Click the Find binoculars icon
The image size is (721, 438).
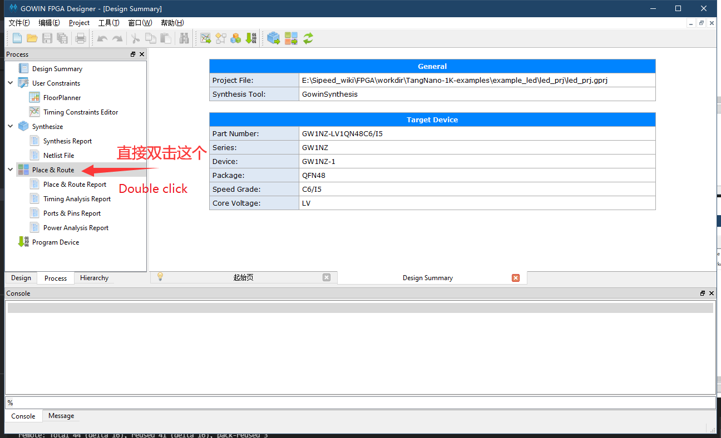tap(184, 38)
